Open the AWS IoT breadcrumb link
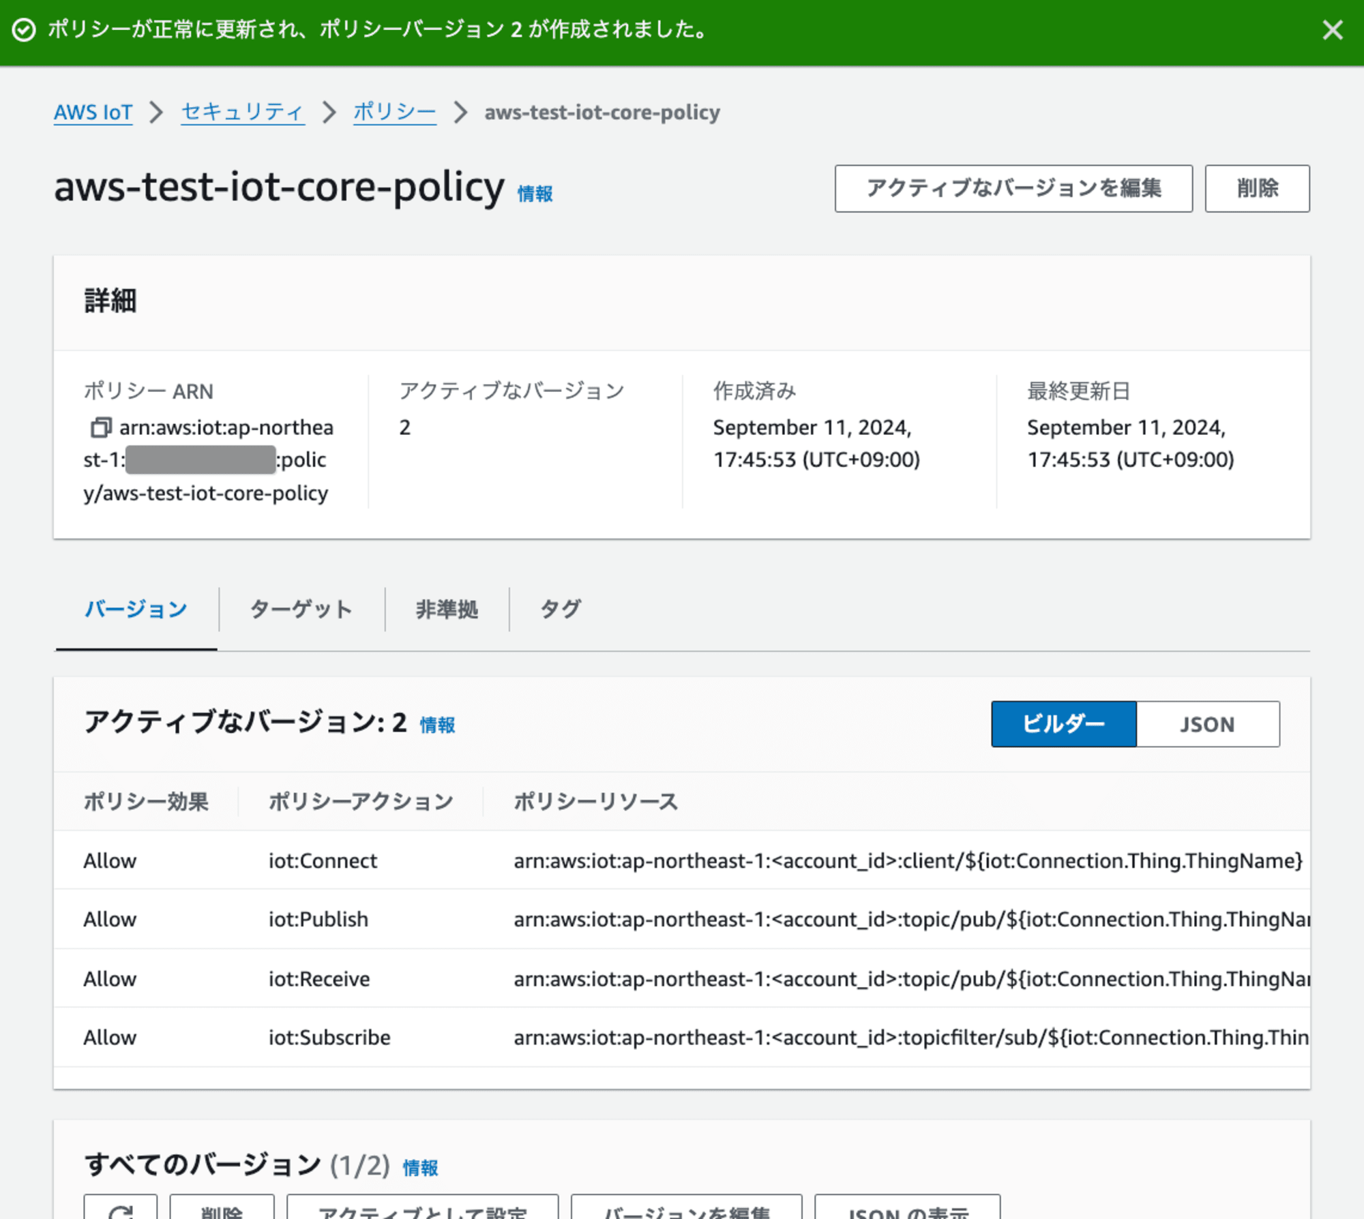Viewport: 1364px width, 1219px height. pyautogui.click(x=93, y=112)
